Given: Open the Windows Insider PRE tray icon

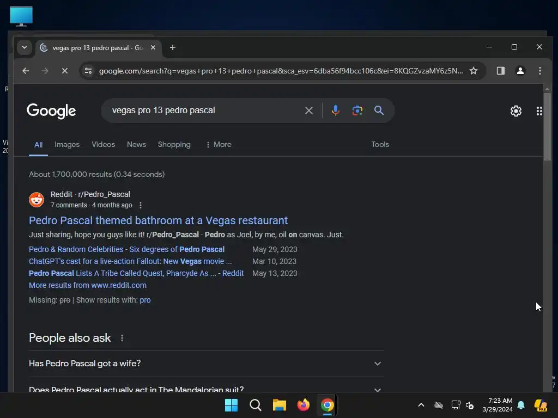Looking at the screenshot, I should [x=541, y=405].
